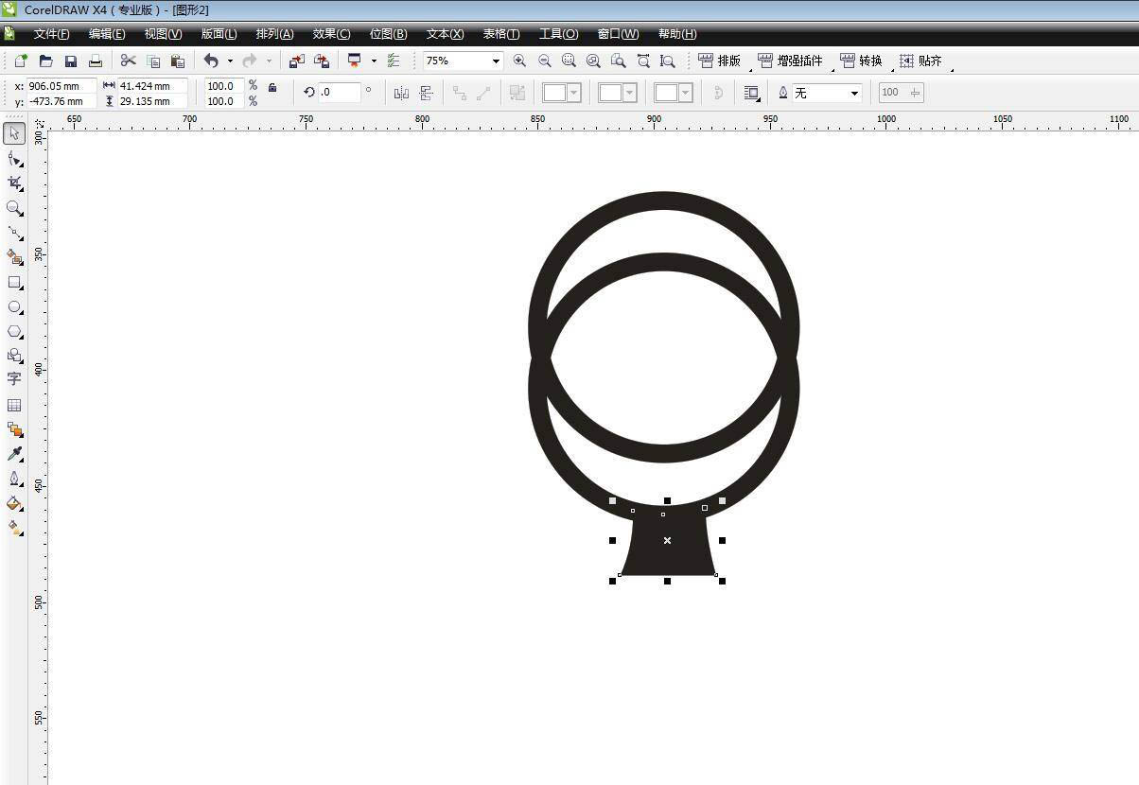This screenshot has width=1139, height=785.
Task: Click the rotation angle input field
Action: click(340, 93)
